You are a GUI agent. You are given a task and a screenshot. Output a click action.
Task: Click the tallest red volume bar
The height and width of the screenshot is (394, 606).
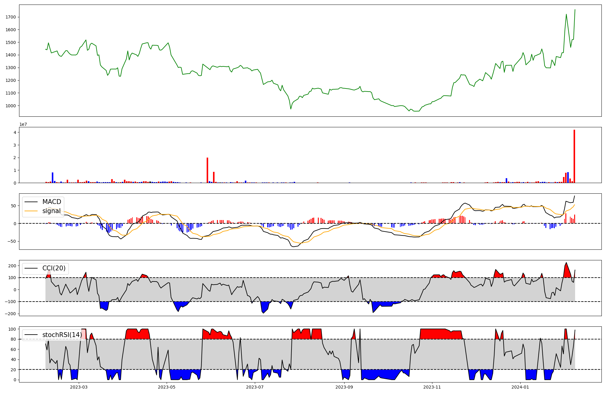[574, 156]
